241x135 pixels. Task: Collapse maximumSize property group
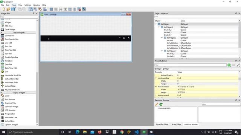click(156, 87)
